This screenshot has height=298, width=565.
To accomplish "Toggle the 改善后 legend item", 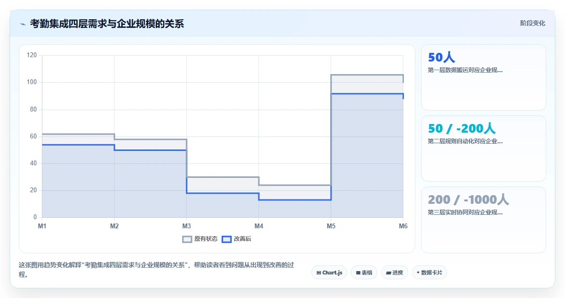I will [x=236, y=239].
